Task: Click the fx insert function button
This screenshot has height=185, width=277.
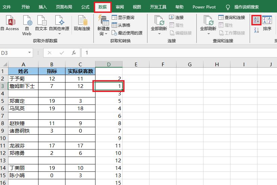Action: 74,53
